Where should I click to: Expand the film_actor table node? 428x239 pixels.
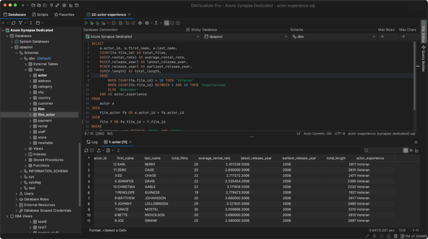pyautogui.click(x=30, y=114)
